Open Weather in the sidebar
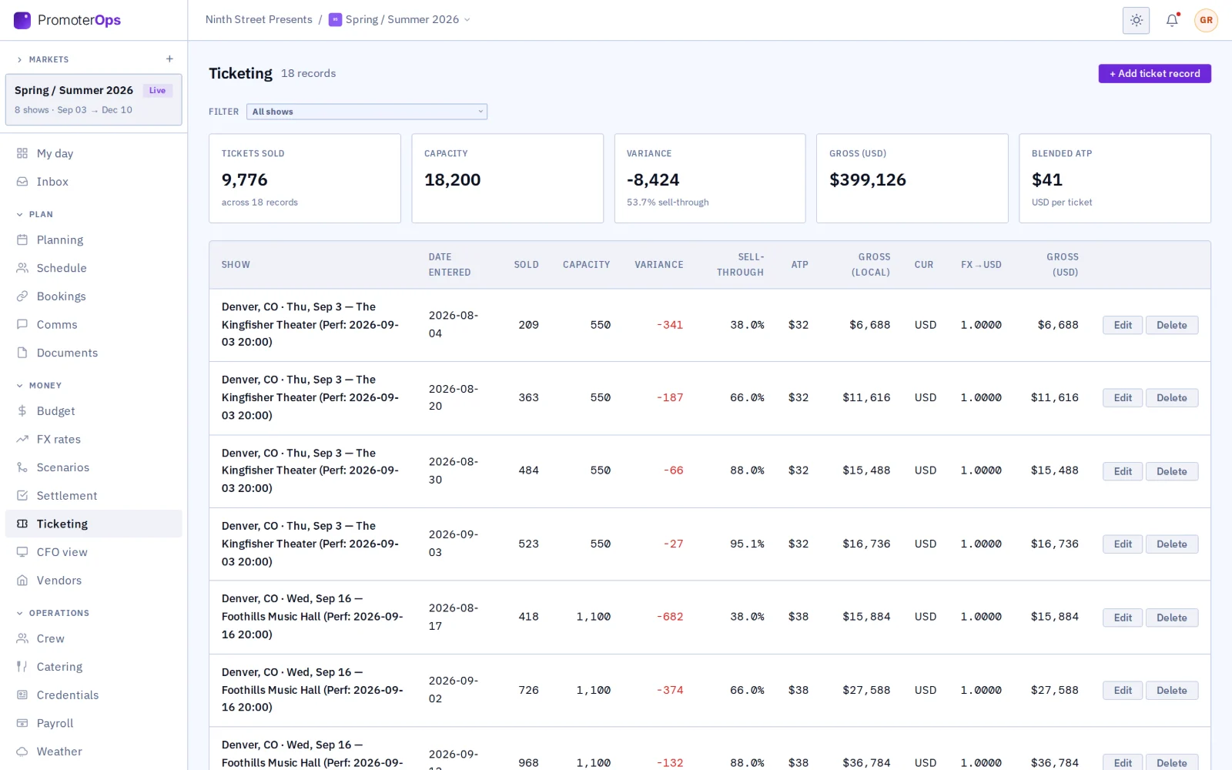 [x=94, y=752]
